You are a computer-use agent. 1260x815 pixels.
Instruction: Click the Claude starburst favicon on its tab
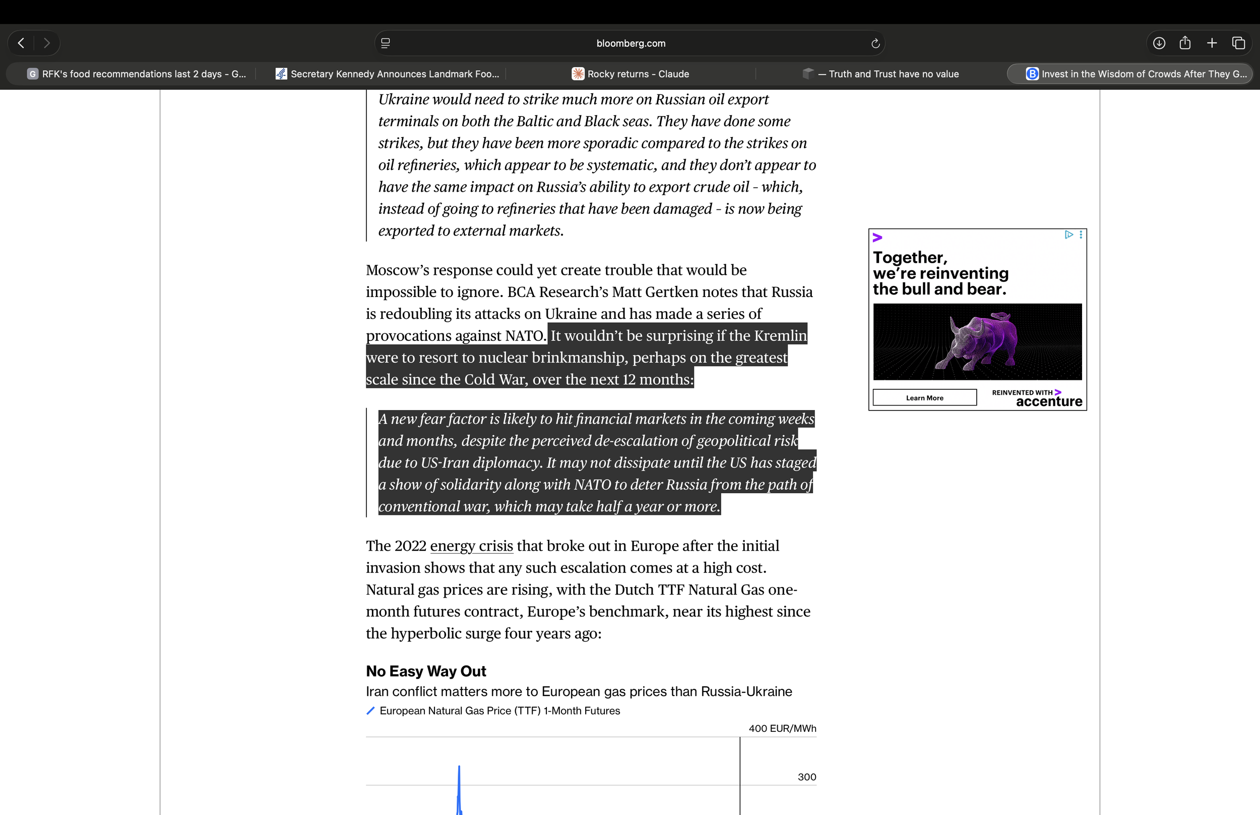[578, 74]
